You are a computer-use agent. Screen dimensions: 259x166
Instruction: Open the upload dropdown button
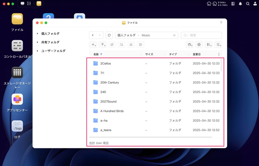(x=102, y=45)
